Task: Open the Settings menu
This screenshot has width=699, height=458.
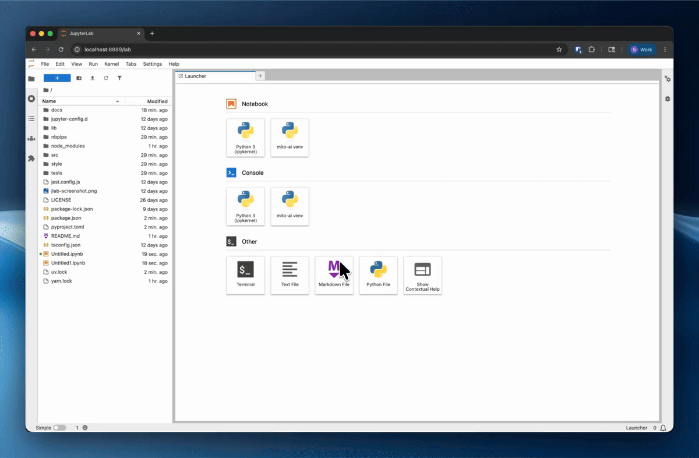Action: point(153,64)
